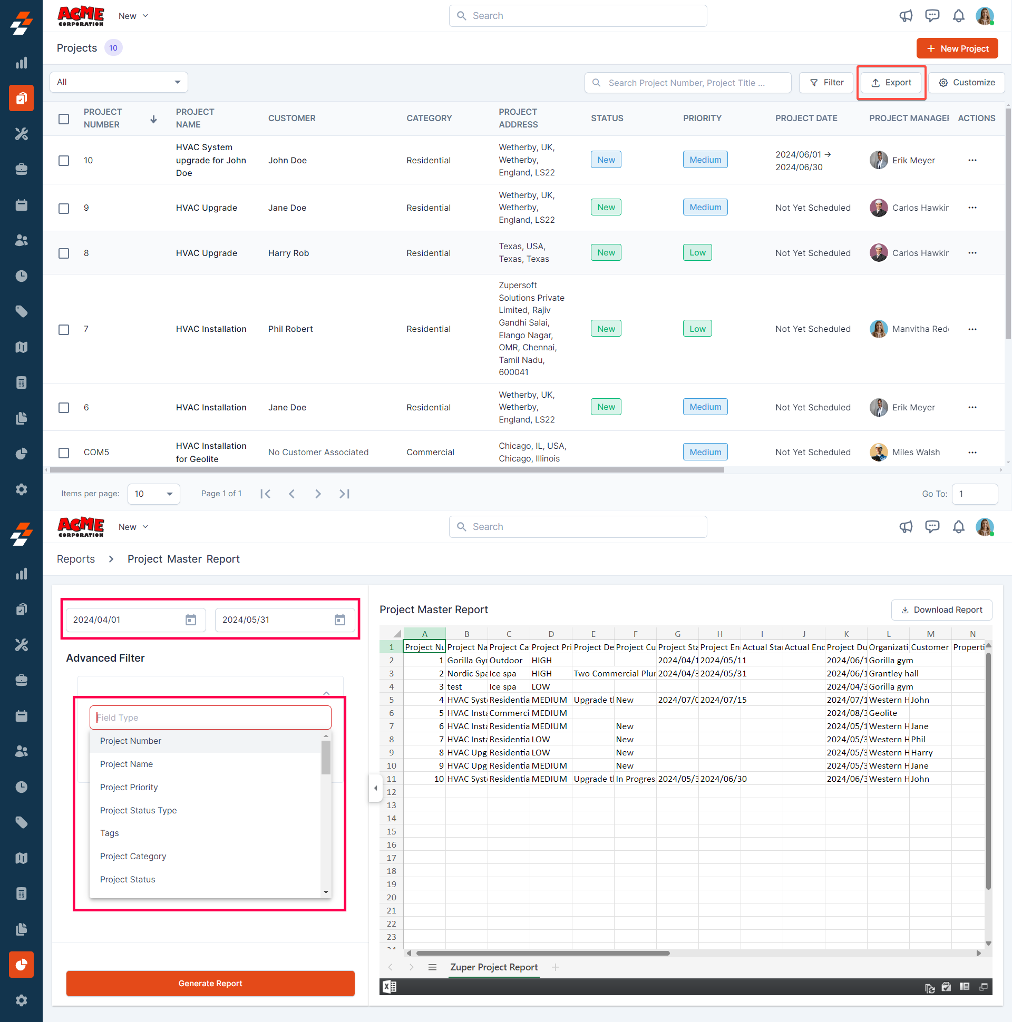Collapse the report filter side panel arrow
1012x1022 pixels.
(x=375, y=788)
